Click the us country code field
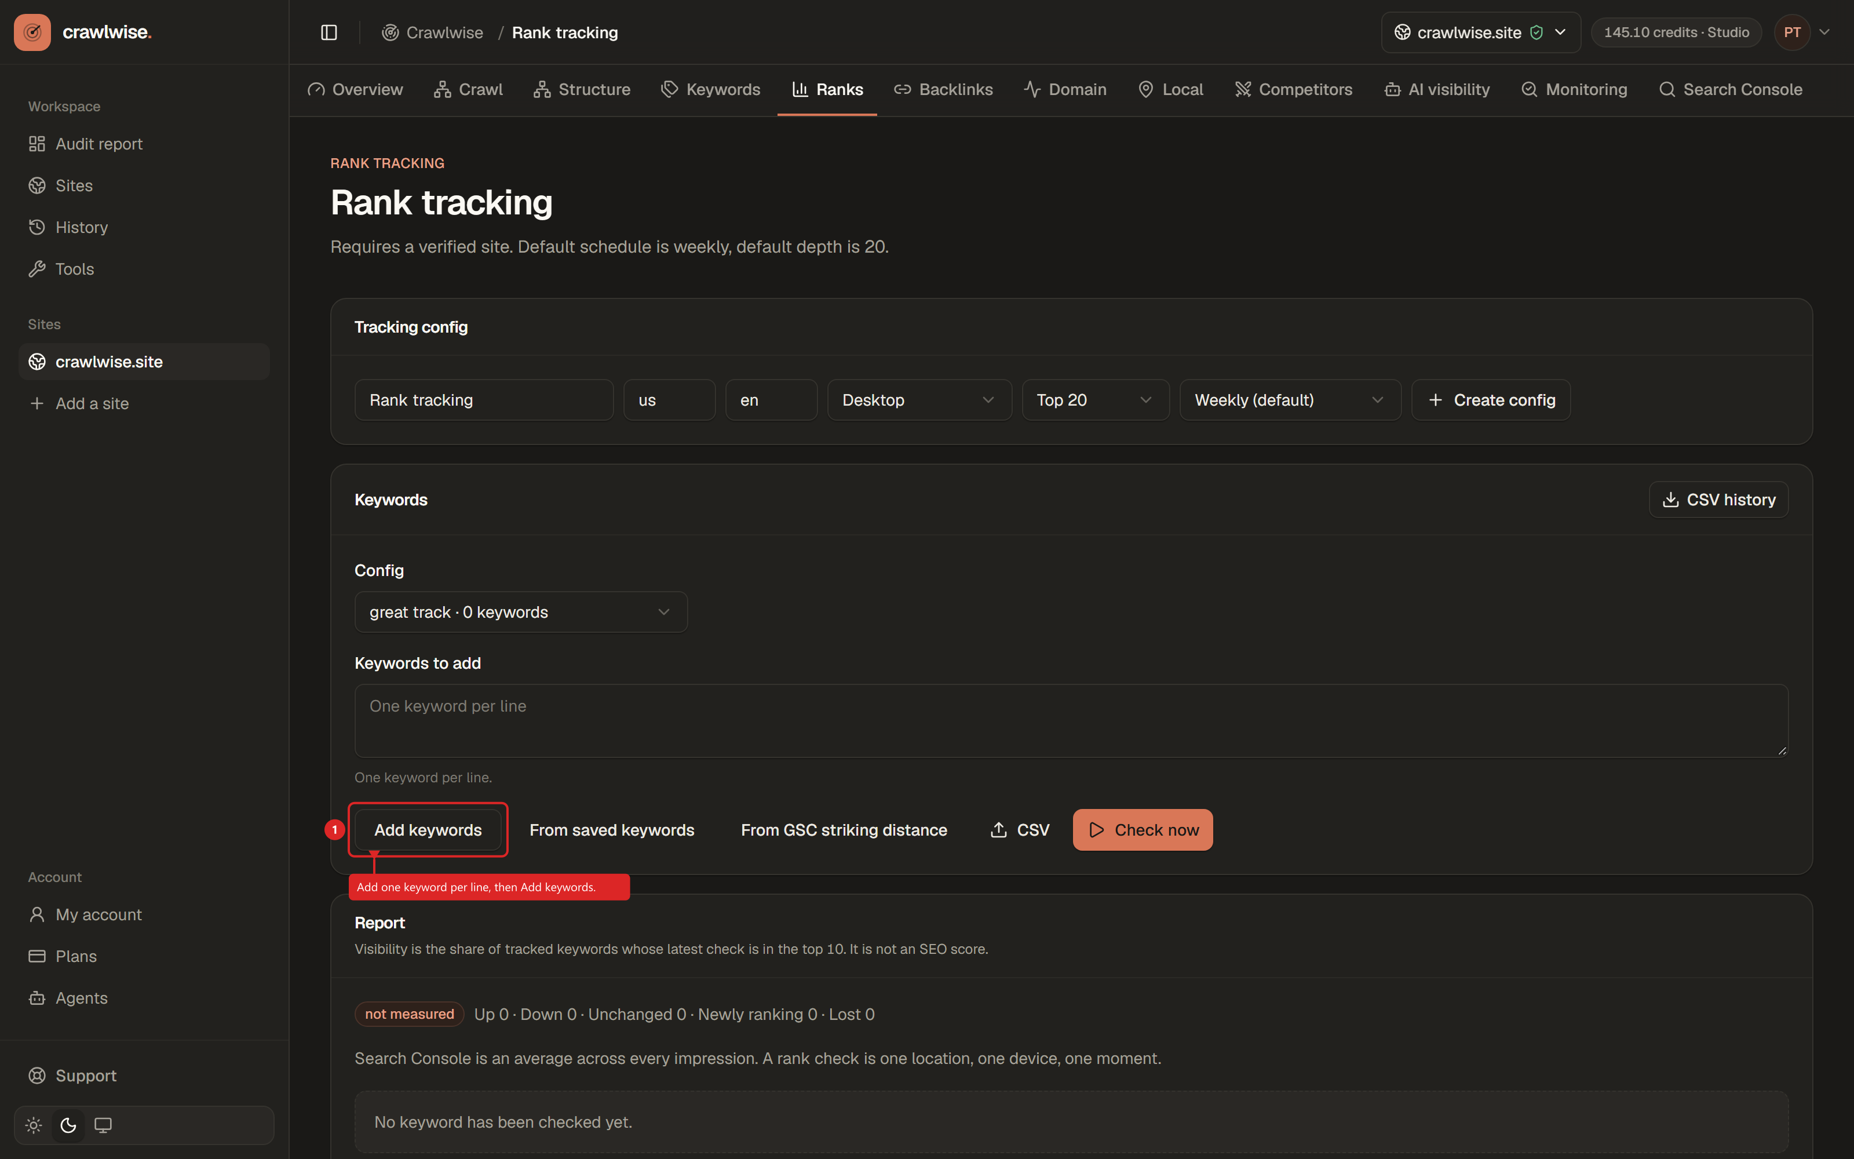The height and width of the screenshot is (1159, 1854). click(670, 400)
